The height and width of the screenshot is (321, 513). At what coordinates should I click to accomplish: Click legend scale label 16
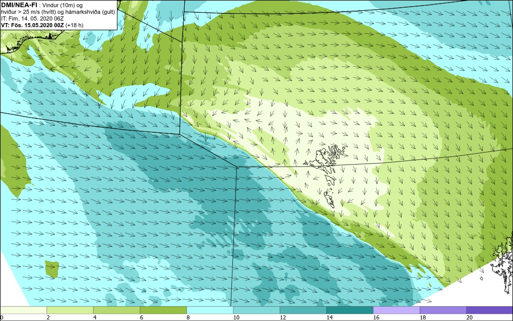pyautogui.click(x=376, y=317)
